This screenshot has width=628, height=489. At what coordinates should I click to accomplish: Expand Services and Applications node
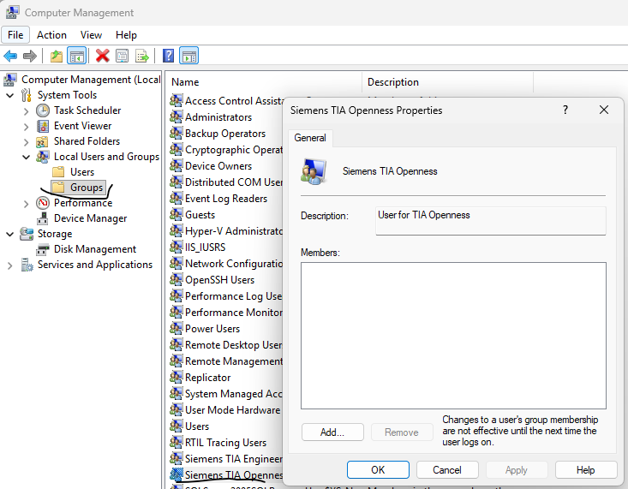coord(10,265)
